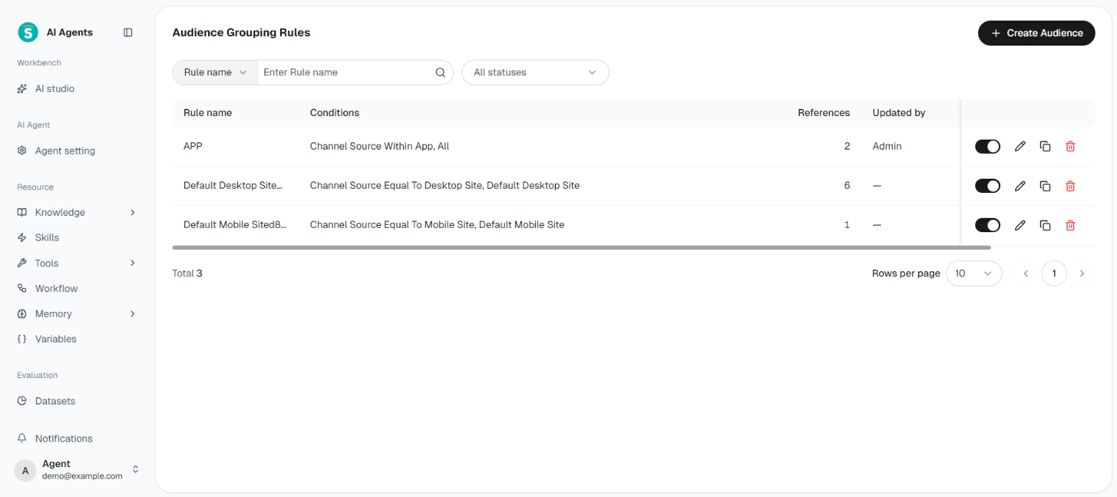This screenshot has height=497, width=1117.
Task: Disable the Default Desktop Site rule switch
Action: coord(987,186)
